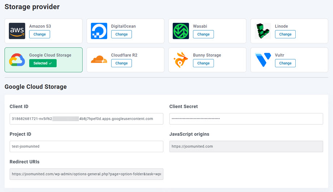Click the green Selected button
The width and height of the screenshot is (333, 192).
(43, 63)
